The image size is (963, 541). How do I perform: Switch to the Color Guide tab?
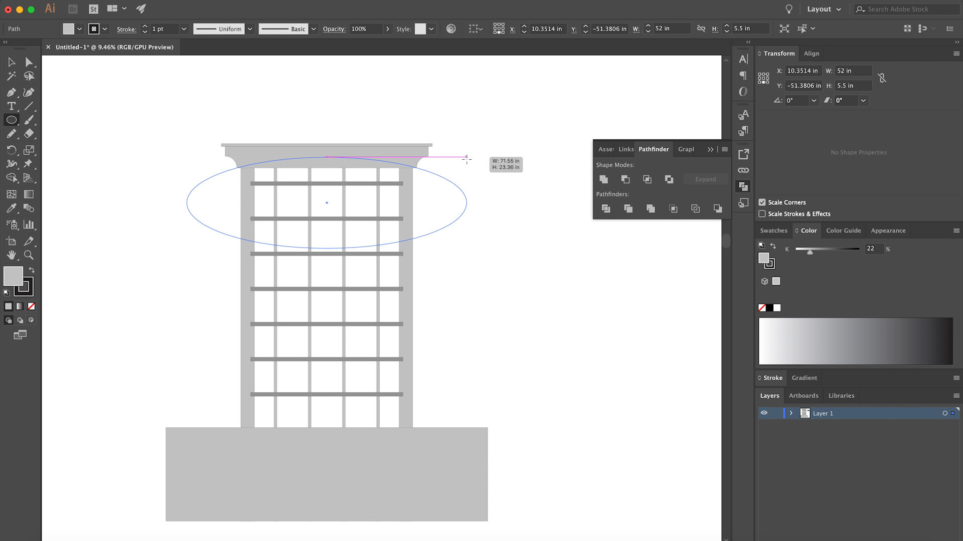[x=843, y=230]
